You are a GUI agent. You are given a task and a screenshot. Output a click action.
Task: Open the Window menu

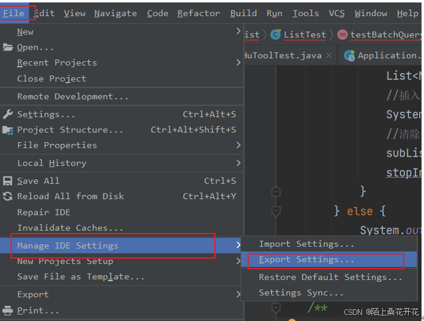pyautogui.click(x=371, y=13)
